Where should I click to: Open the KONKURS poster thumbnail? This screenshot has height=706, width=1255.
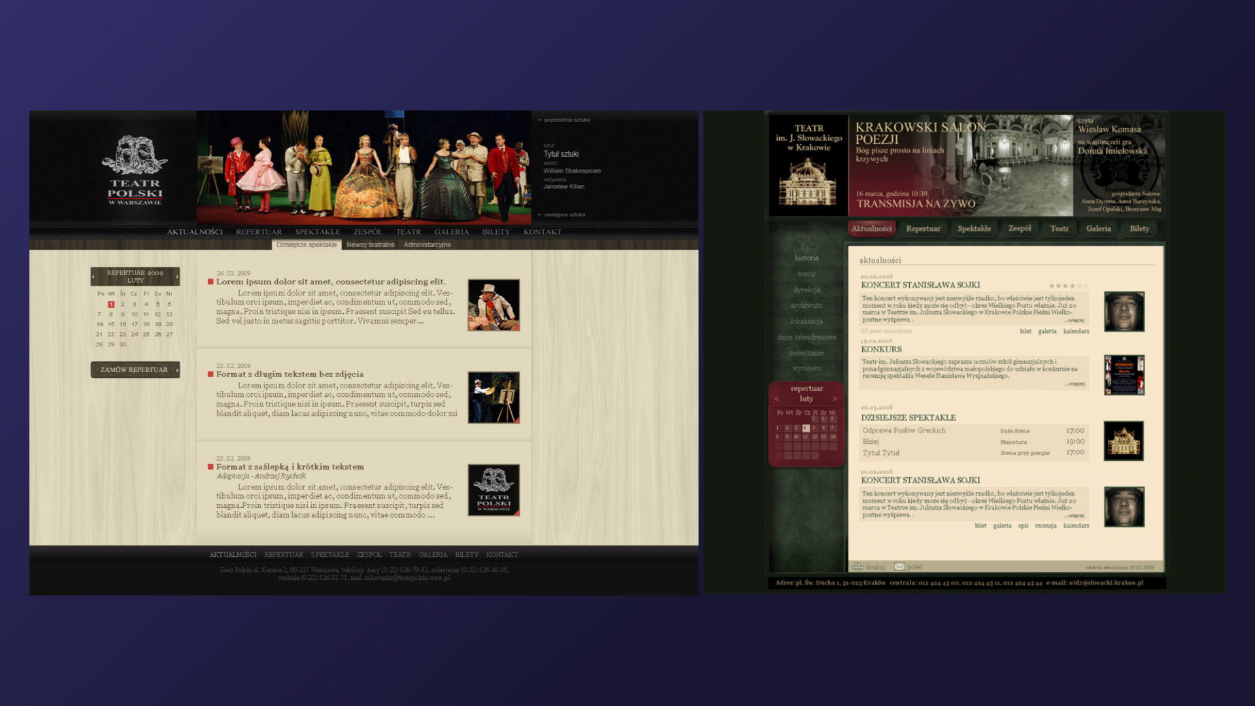1124,375
